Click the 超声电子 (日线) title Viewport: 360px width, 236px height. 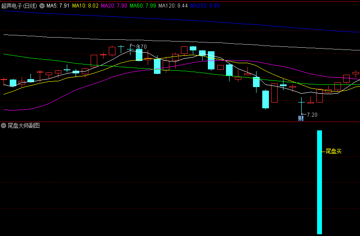click(x=19, y=6)
